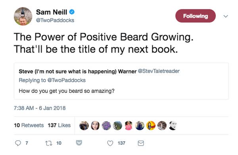
Task: Open the @StevTaletreader handle link
Action: tap(159, 71)
